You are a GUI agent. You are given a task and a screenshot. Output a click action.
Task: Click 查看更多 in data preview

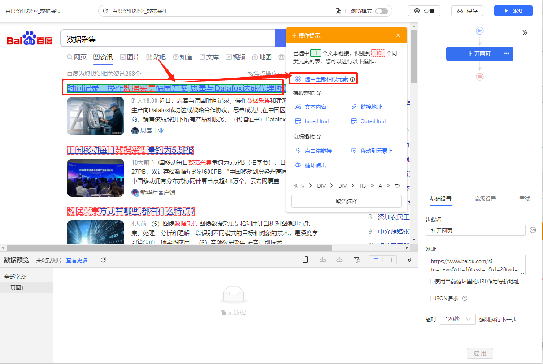tap(77, 260)
